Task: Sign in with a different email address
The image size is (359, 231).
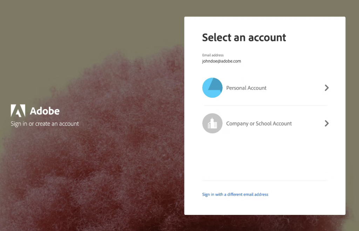Action: tap(235, 194)
